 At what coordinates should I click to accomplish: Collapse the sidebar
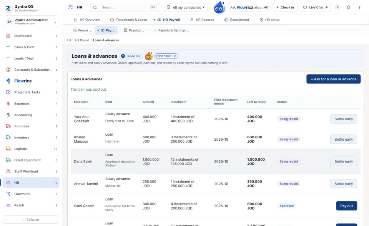point(31,219)
